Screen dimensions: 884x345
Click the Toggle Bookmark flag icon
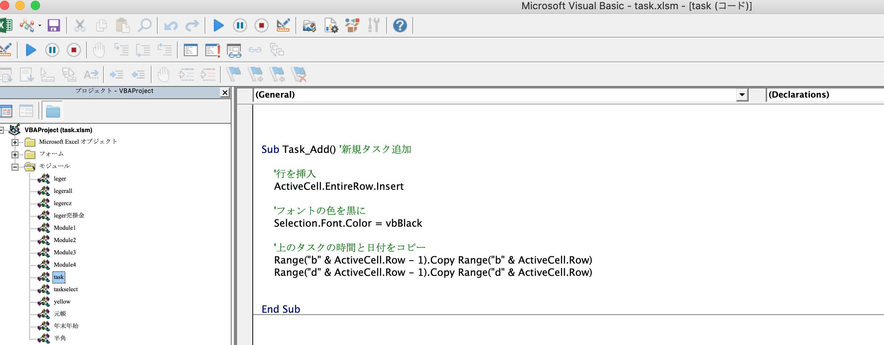(x=234, y=74)
